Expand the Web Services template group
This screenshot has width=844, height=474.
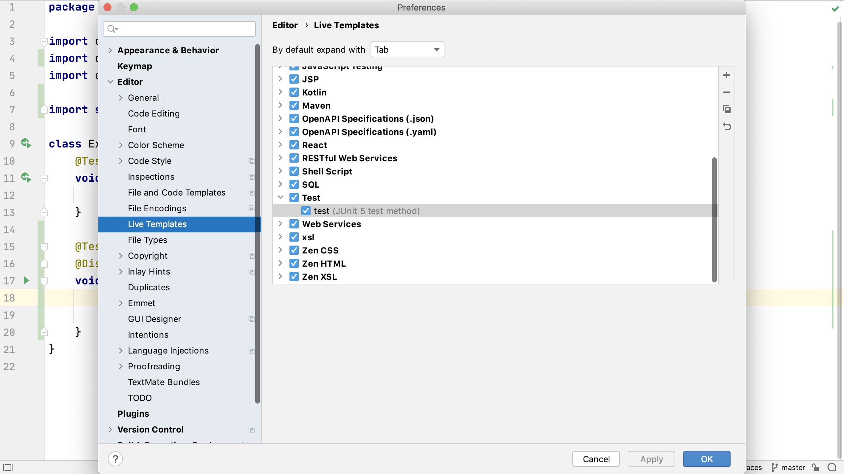click(x=281, y=224)
